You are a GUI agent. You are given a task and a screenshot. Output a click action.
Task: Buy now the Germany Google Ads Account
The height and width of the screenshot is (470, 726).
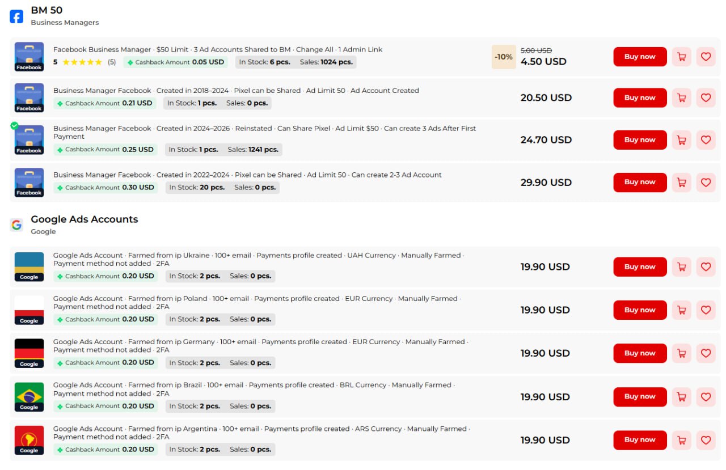click(x=639, y=353)
